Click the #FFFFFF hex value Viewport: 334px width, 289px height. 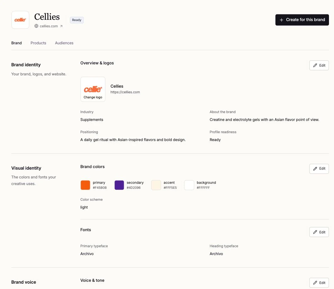203,188
